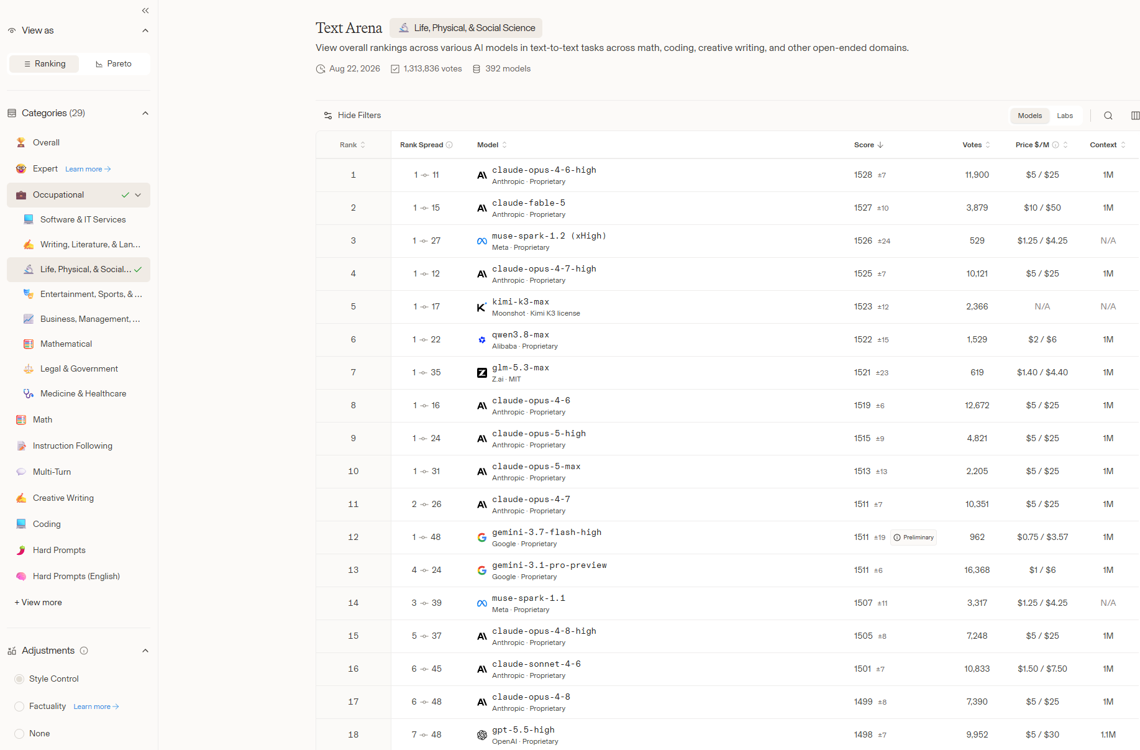Open the Instruction Following category
The height and width of the screenshot is (750, 1140).
pyautogui.click(x=79, y=446)
